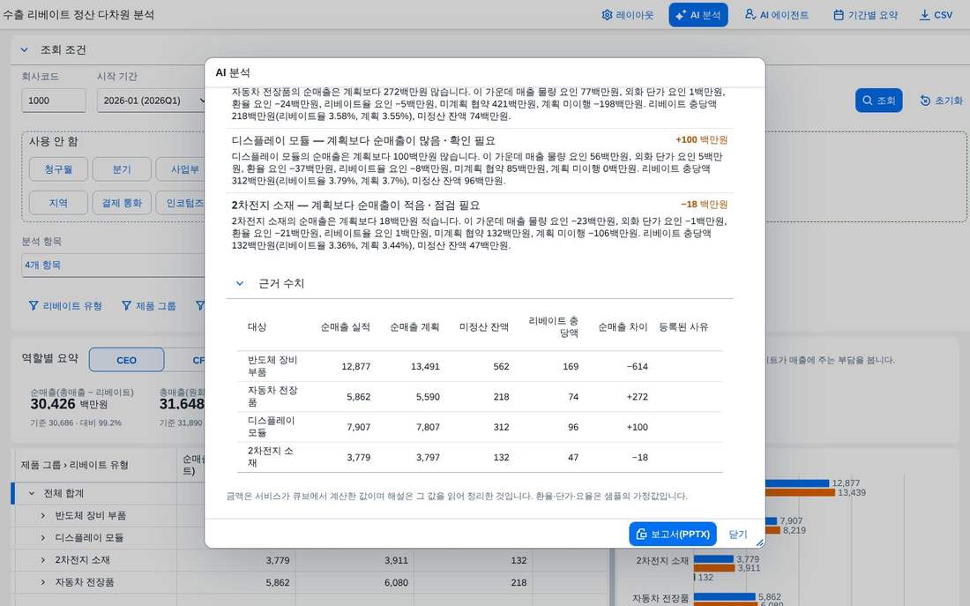Click the dialog resize handle corner
Image resolution: width=970 pixels, height=606 pixels.
pos(759,542)
